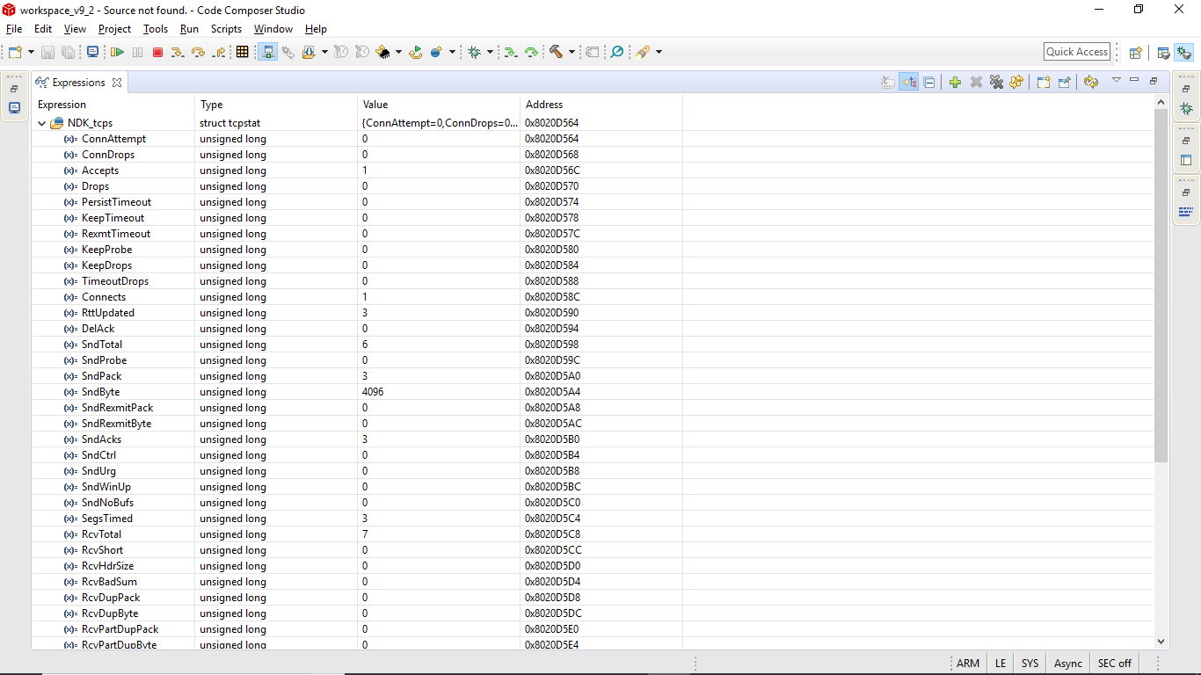Click the ARM status bar indicator
1201x675 pixels.
point(967,664)
